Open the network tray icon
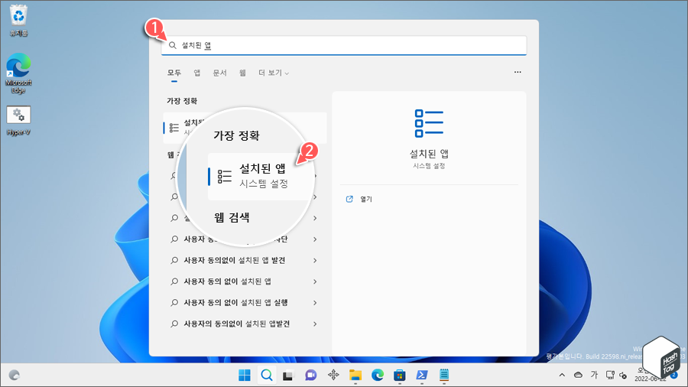This screenshot has height=387, width=688. click(x=610, y=375)
